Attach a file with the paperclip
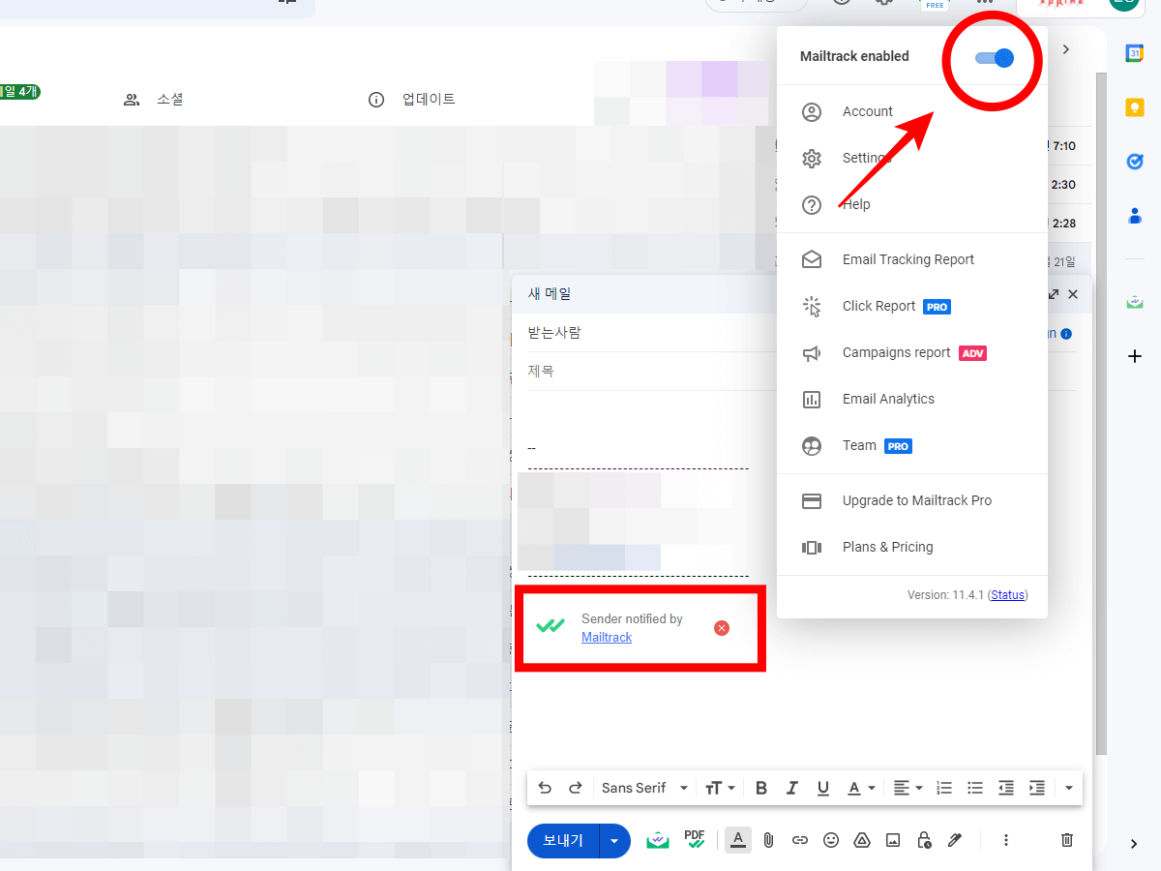This screenshot has height=871, width=1161. click(768, 840)
